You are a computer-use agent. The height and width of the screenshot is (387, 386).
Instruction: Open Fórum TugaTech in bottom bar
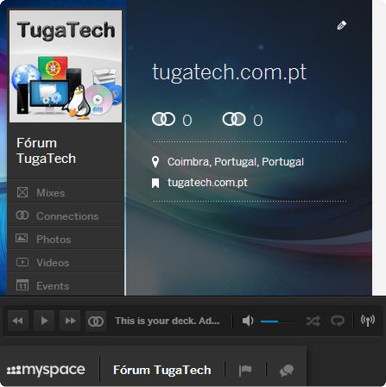coord(162,370)
